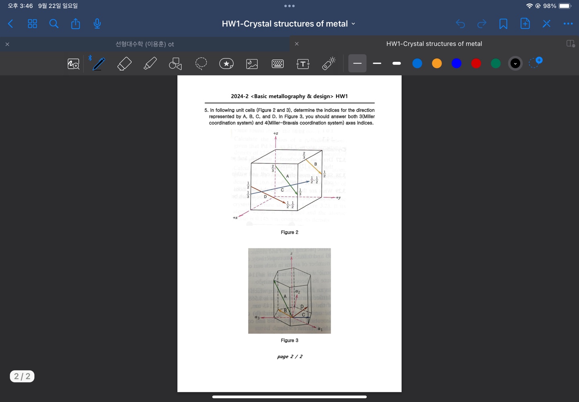Bookmark this page
The width and height of the screenshot is (579, 402).
[x=503, y=24]
